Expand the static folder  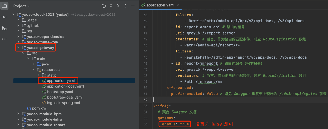click(38, 75)
